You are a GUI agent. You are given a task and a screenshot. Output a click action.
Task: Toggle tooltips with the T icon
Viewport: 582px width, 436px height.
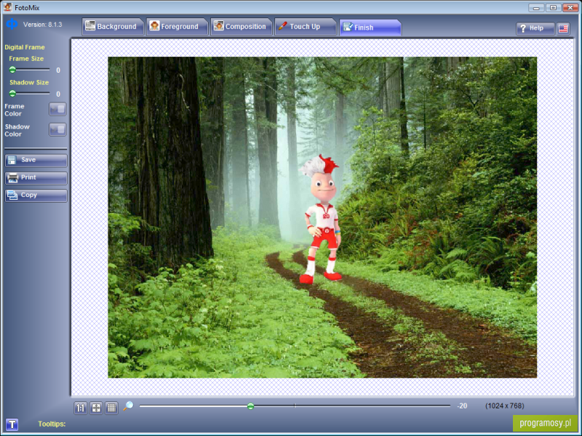click(x=12, y=424)
